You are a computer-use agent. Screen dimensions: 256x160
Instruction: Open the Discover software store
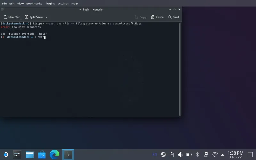(42, 155)
